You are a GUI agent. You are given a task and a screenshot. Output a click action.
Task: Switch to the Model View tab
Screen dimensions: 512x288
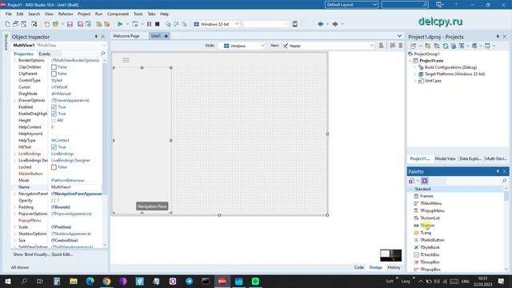tap(445, 158)
